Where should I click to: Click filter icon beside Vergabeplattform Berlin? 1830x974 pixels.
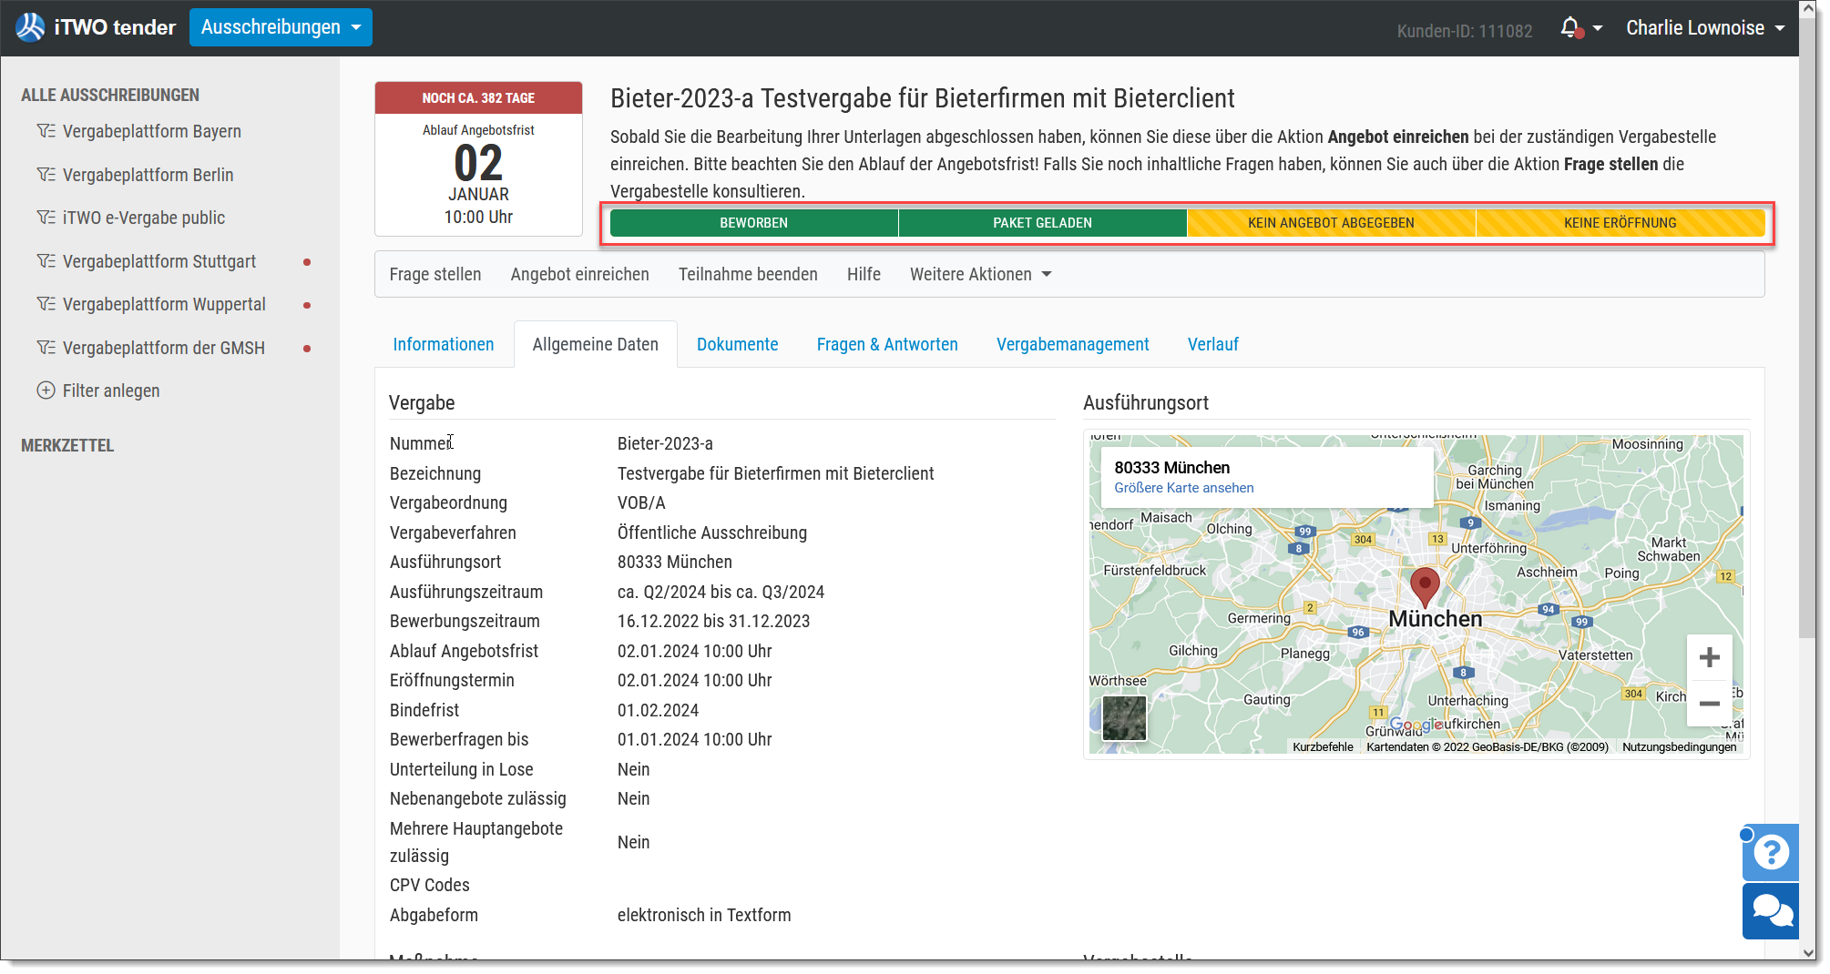(46, 175)
